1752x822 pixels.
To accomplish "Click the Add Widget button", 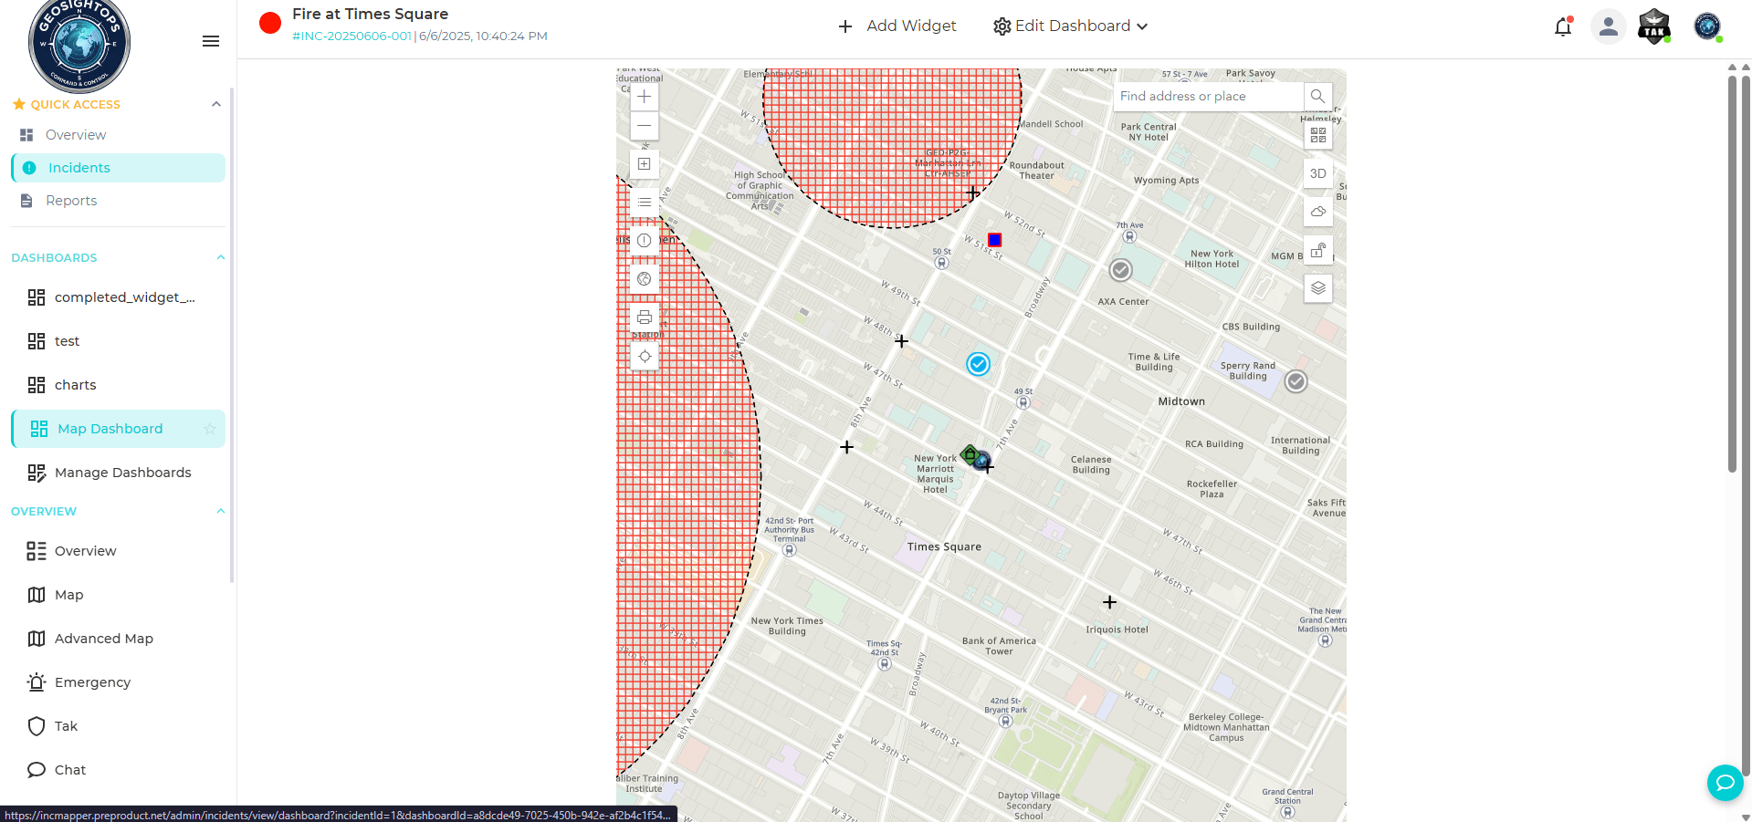I will pyautogui.click(x=897, y=26).
